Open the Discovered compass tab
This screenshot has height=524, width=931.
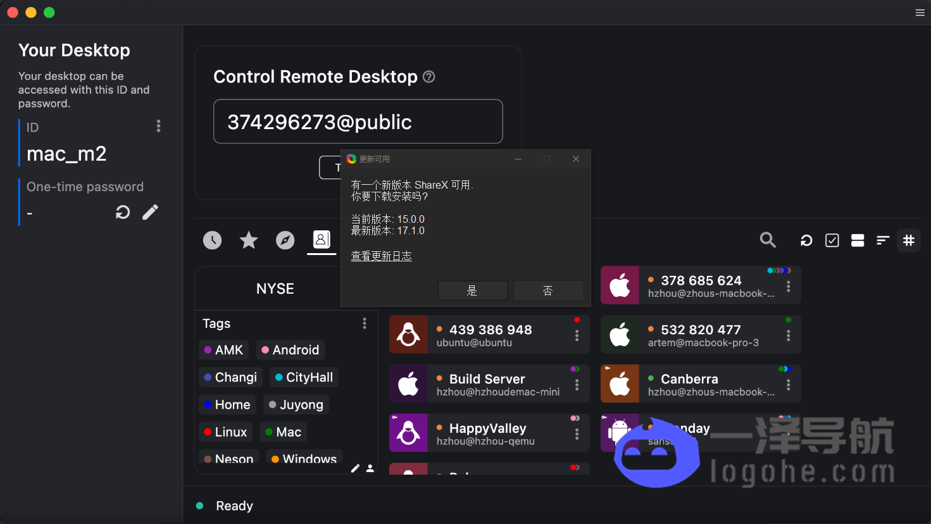(285, 240)
